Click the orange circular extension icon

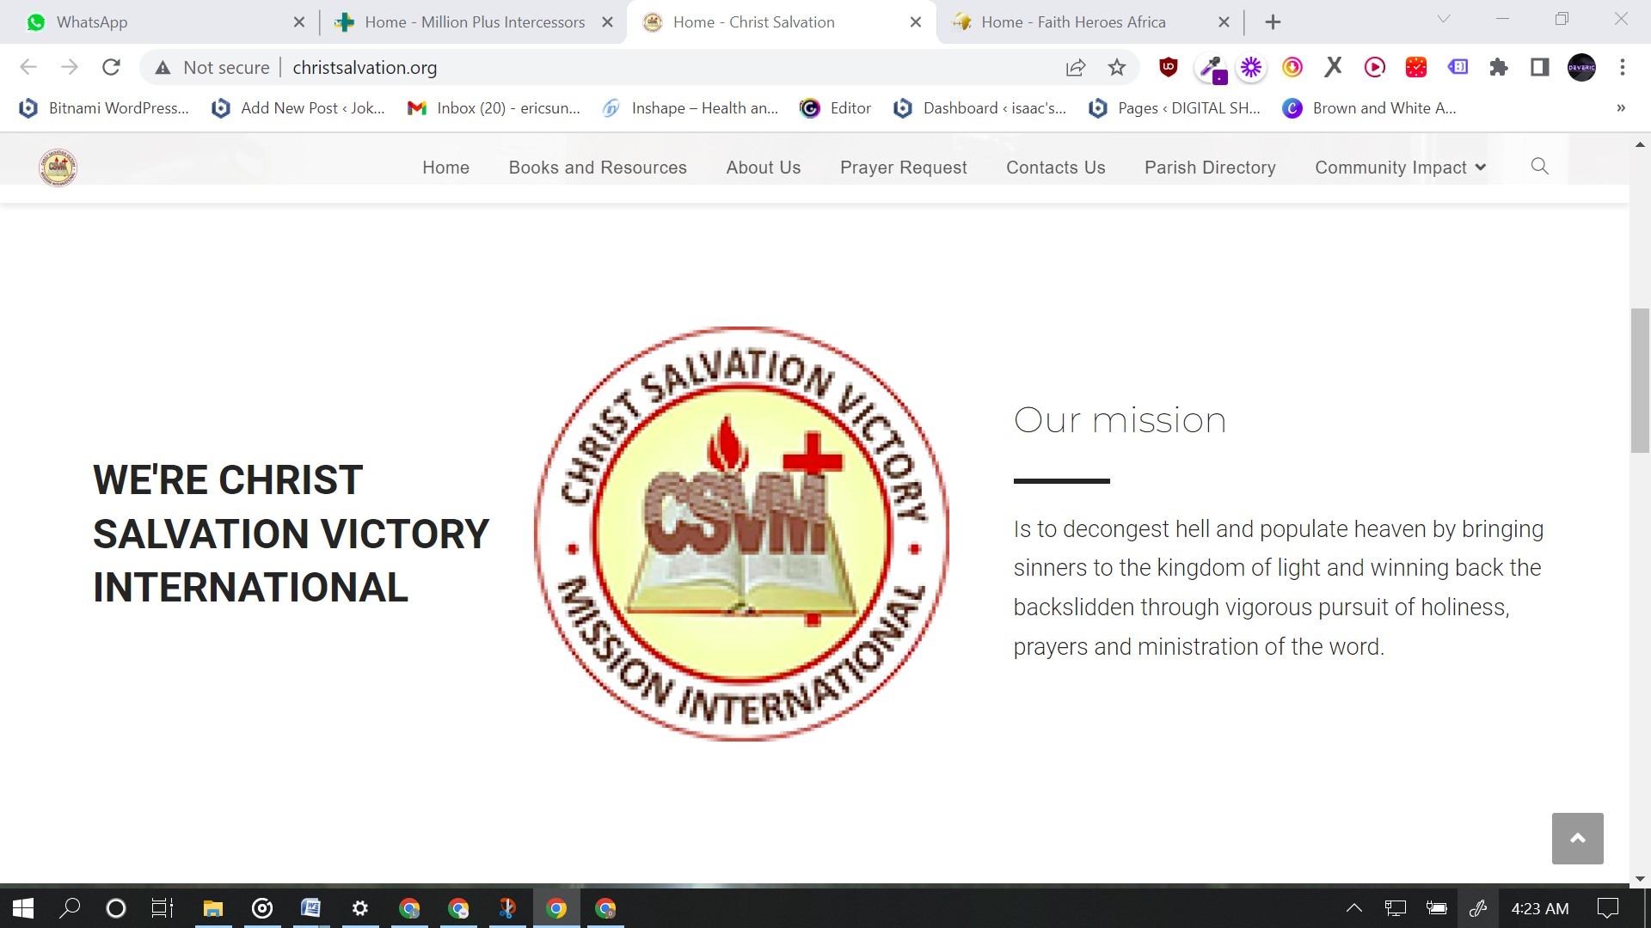tap(1292, 67)
